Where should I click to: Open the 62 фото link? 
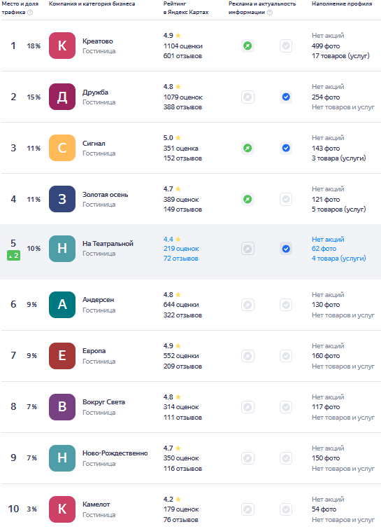324,249
